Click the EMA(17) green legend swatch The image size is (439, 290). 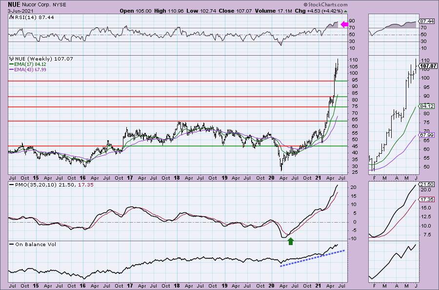[x=12, y=64]
